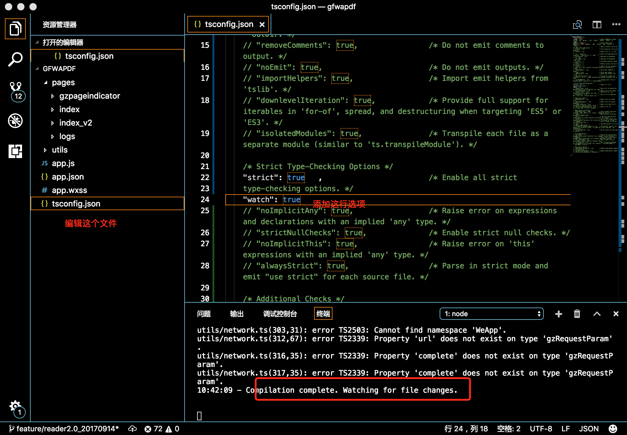Click the cloud sync icon in status bar
The height and width of the screenshot is (435, 627).
(132, 429)
